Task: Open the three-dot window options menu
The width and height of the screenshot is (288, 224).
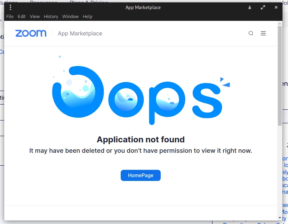Action: pos(10,7)
